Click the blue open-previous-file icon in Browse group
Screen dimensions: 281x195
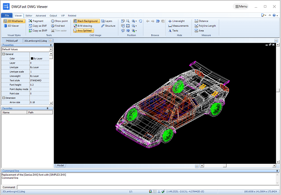(158, 21)
